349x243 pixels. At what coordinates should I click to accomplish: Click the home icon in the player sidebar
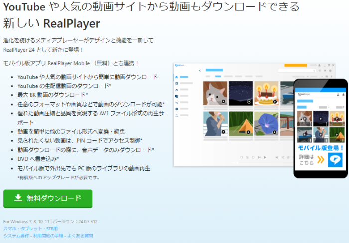pyautogui.click(x=176, y=77)
